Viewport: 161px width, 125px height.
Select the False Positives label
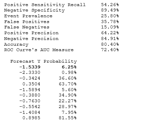[27, 22]
